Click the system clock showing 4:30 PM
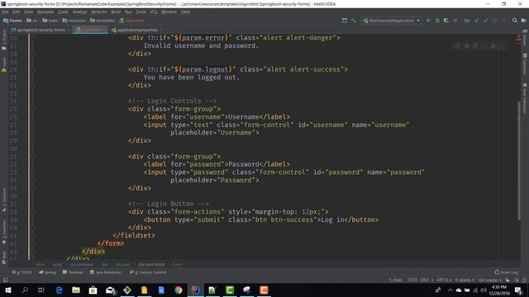The width and height of the screenshot is (529, 297). [x=499, y=290]
